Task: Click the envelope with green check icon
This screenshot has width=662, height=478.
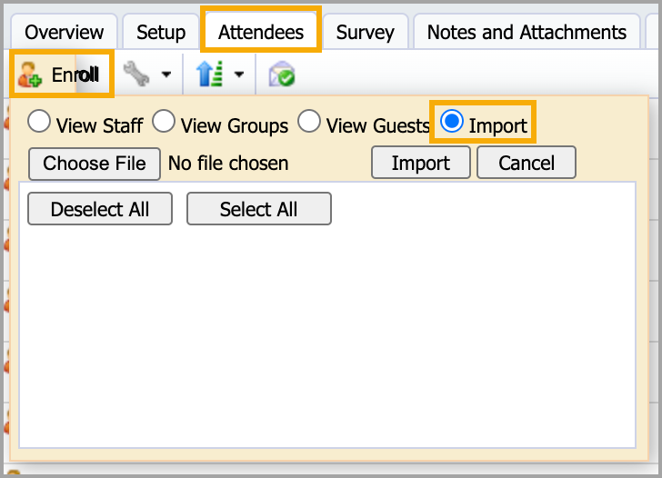Action: tap(282, 74)
